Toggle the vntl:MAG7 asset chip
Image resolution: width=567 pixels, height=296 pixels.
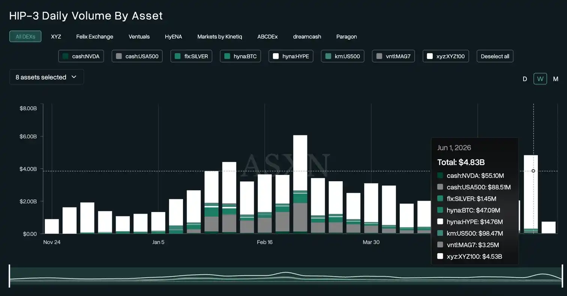tap(393, 56)
